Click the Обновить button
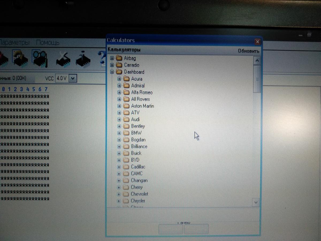The width and height of the screenshot is (321, 241). [249, 51]
